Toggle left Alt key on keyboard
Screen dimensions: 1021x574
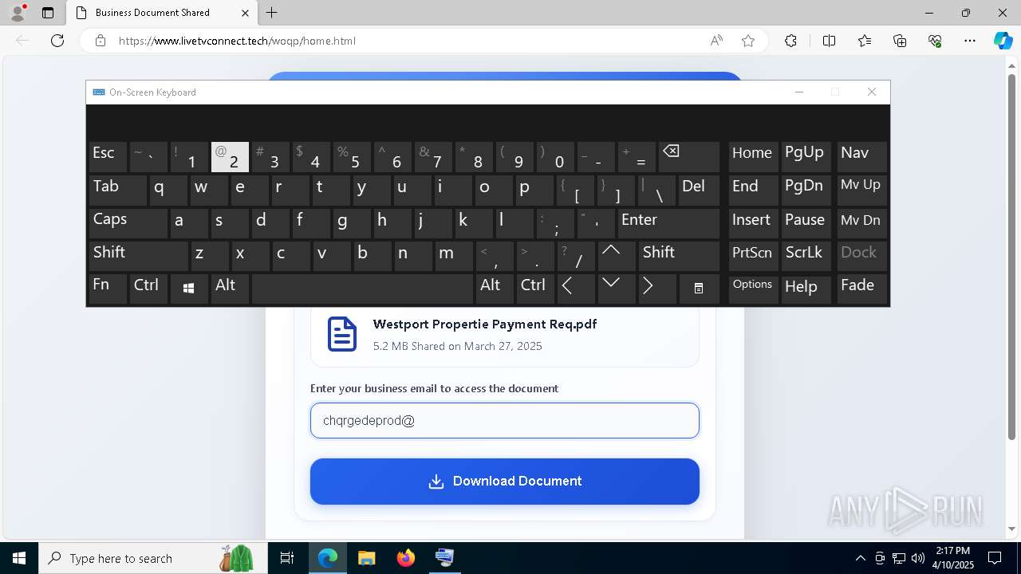(x=230, y=289)
